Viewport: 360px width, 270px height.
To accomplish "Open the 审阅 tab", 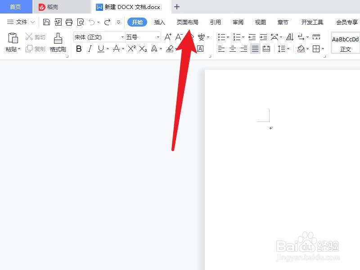I will tap(238, 22).
